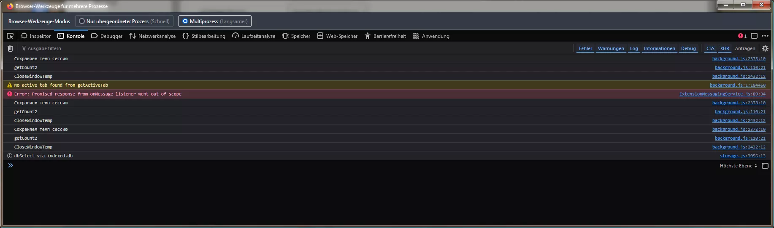Switch to the Netzwerkanalyse tab
Screen dimensions: 774x228
[152, 36]
